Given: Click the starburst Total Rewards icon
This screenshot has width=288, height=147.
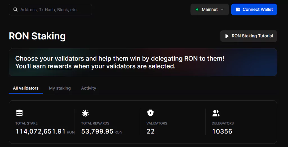Looking at the screenshot, I should click(85, 113).
